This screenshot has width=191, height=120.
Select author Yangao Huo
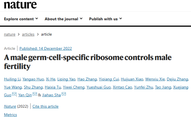point(33,79)
